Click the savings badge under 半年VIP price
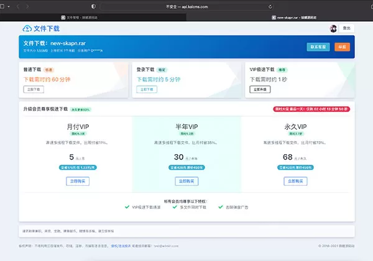 [186, 168]
